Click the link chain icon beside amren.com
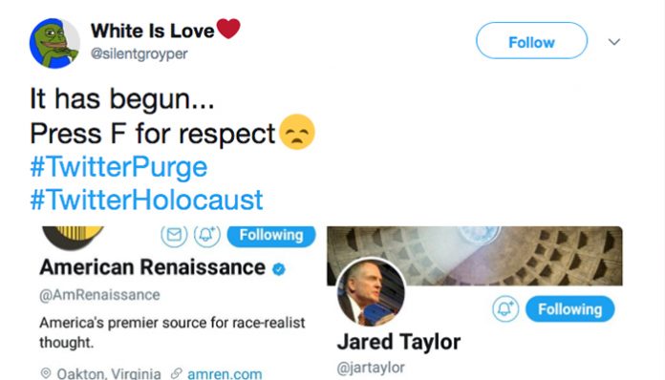This screenshot has height=380, width=665. pyautogui.click(x=177, y=373)
